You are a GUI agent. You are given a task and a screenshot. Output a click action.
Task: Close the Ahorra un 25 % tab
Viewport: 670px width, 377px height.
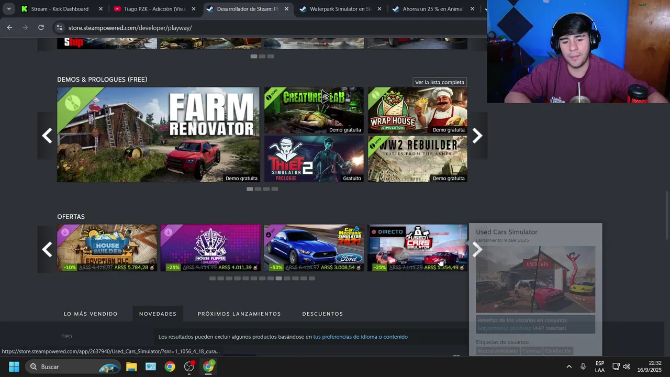pyautogui.click(x=472, y=9)
